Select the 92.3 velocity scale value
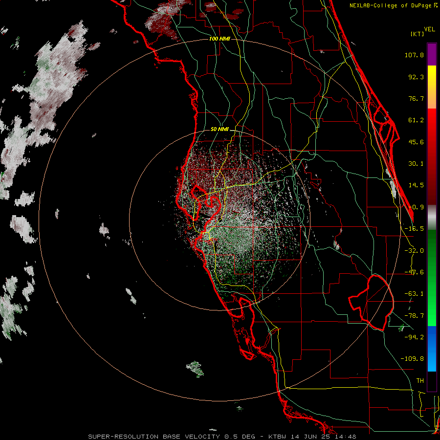Image resolution: width=440 pixels, height=440 pixels. coord(416,77)
